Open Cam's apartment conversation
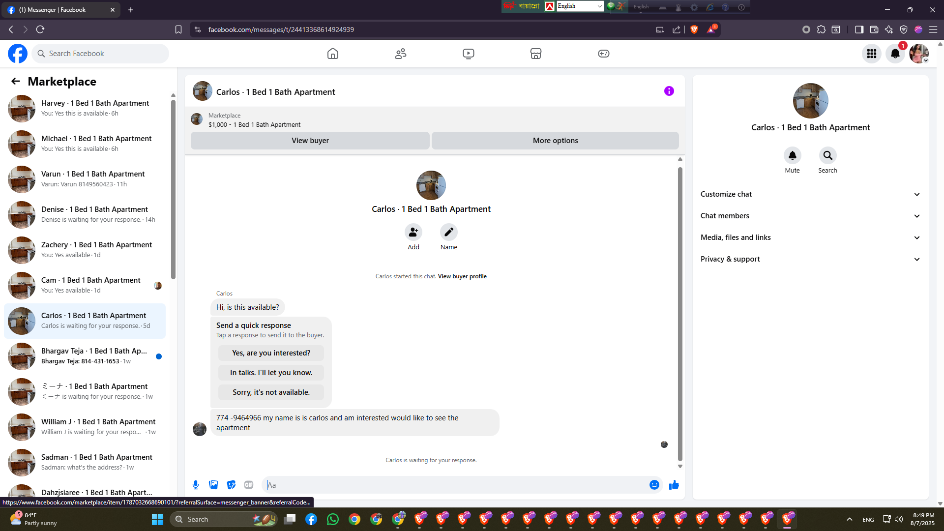The height and width of the screenshot is (531, 944). click(x=85, y=286)
